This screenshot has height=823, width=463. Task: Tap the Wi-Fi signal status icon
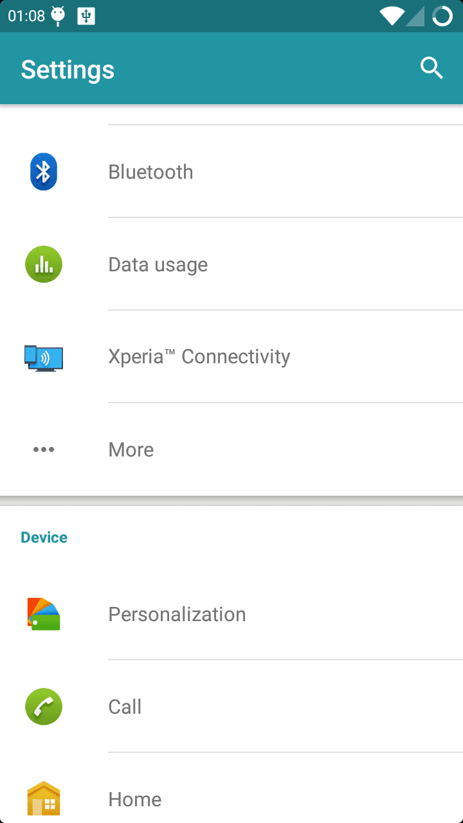392,16
